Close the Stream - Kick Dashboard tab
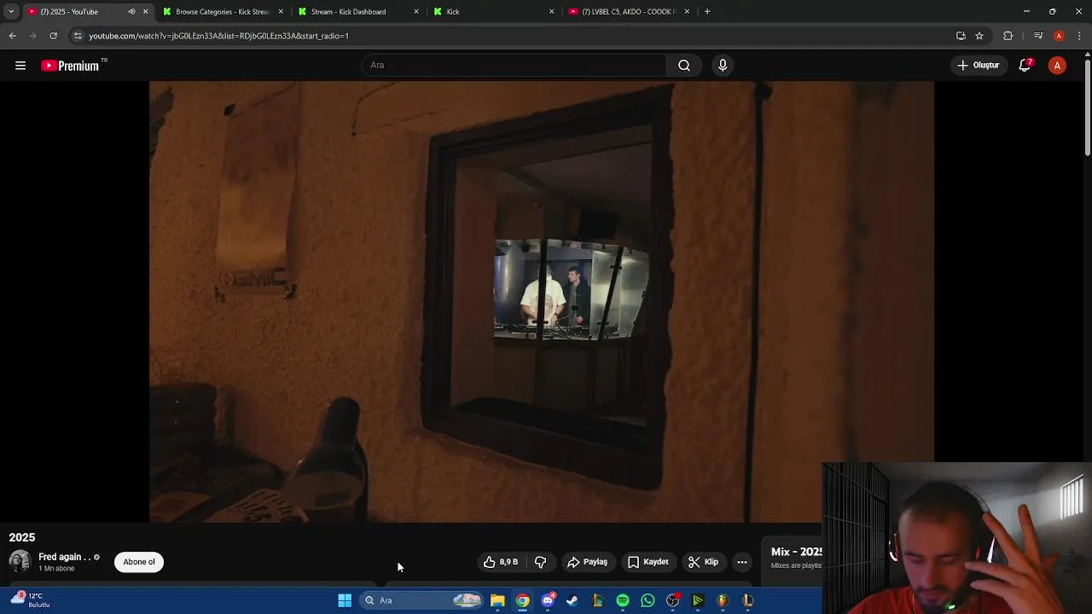Screen dimensions: 1092x614 pos(416,12)
